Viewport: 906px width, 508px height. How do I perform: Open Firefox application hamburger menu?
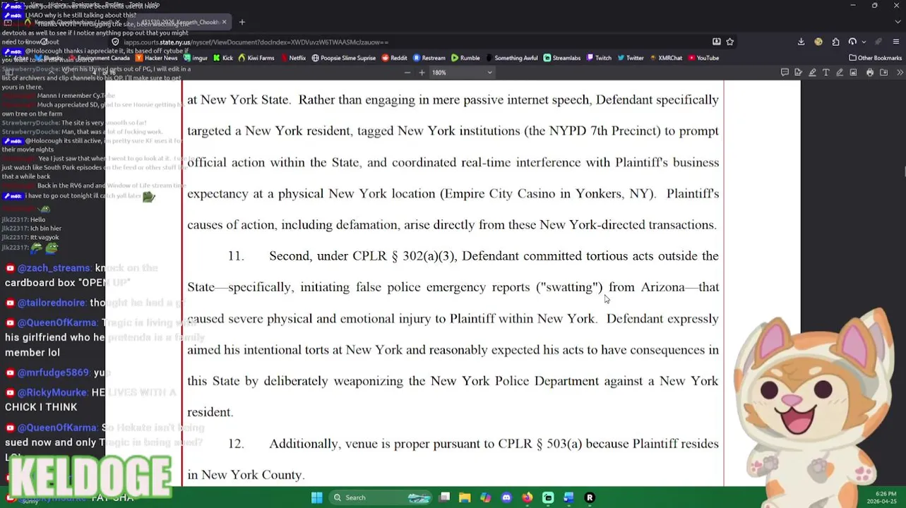(896, 42)
